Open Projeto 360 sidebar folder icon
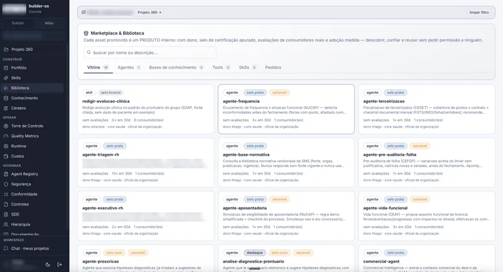This screenshot has width=503, height=272. pos(6,50)
